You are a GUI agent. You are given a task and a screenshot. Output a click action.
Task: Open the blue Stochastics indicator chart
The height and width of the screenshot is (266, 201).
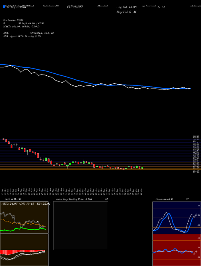(x=176, y=218)
